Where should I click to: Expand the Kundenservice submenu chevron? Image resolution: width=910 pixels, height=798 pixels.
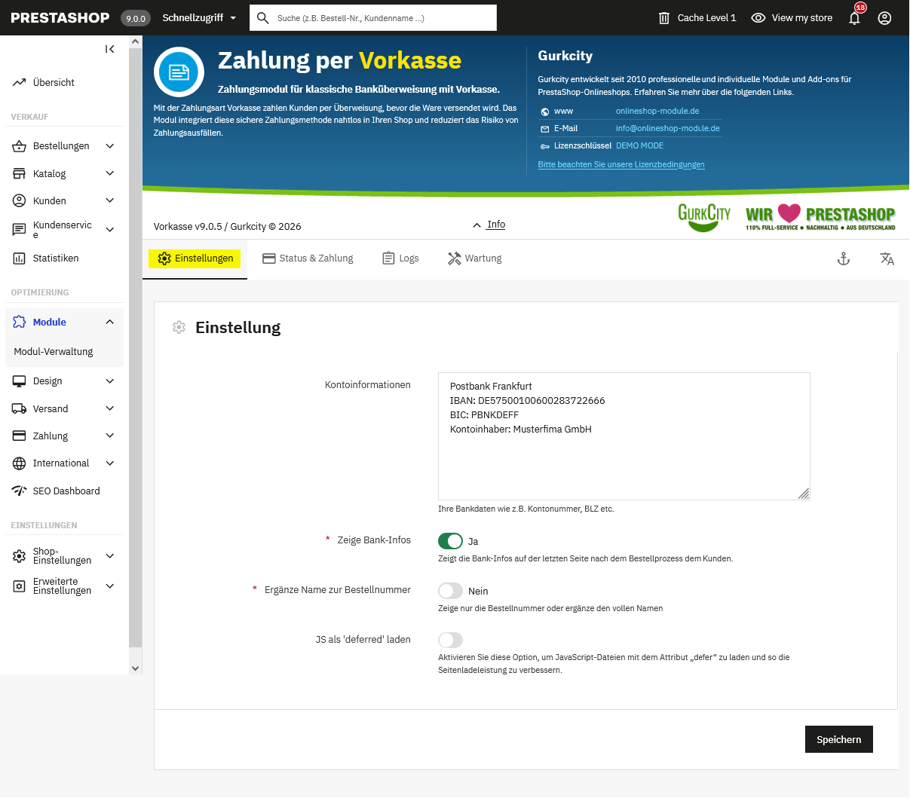(110, 230)
